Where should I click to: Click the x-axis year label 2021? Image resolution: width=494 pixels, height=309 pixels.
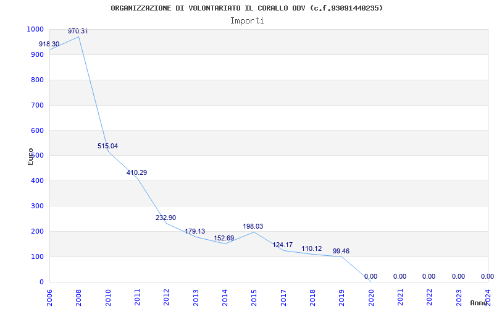(400, 298)
